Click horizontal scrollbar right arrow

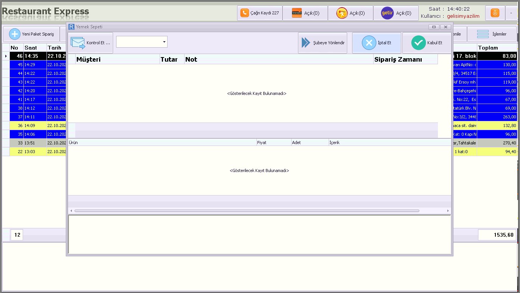(448, 211)
